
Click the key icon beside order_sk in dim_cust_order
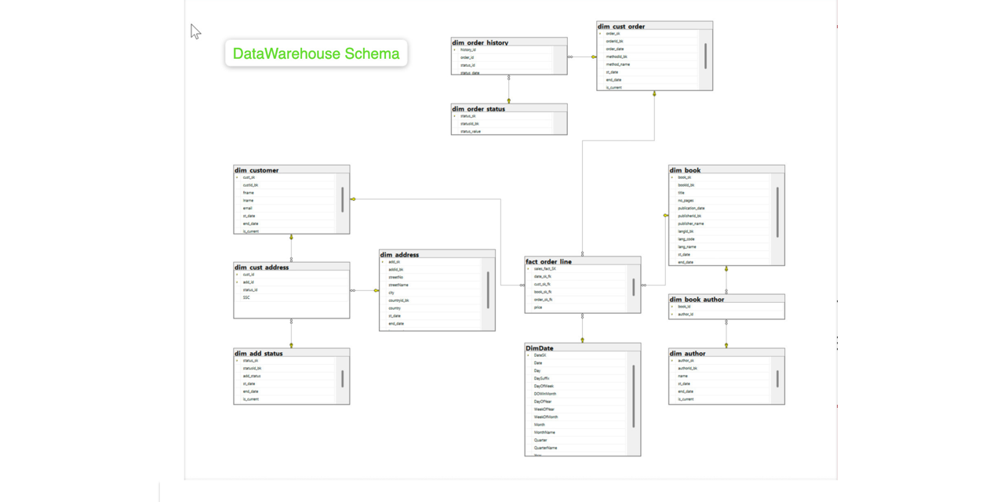click(x=599, y=34)
